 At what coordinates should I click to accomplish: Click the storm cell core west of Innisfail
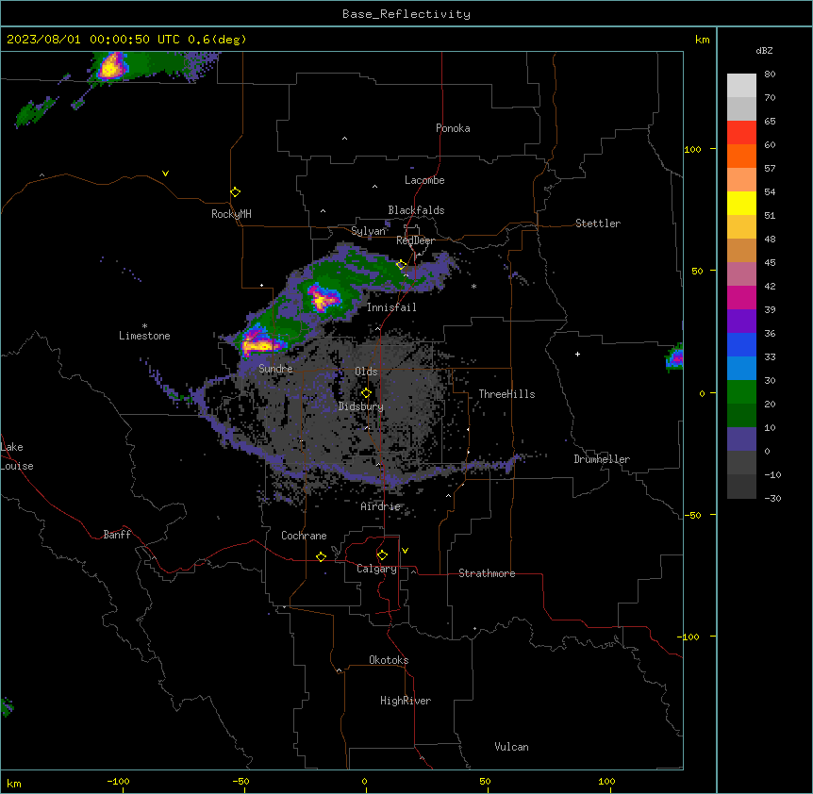323,299
